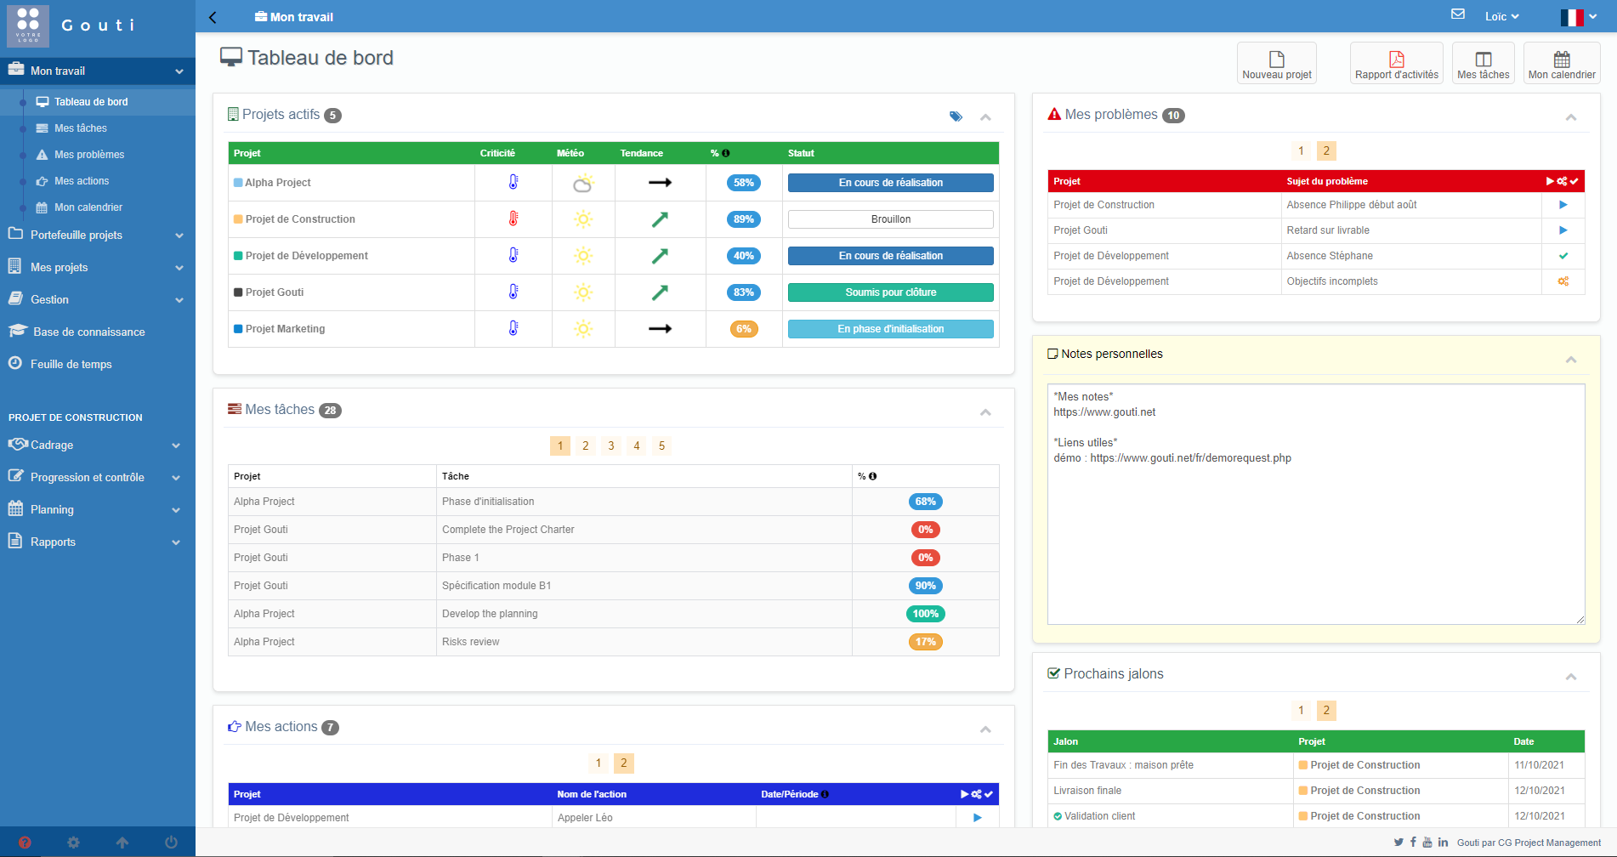Toggle in-progress status for Objectifs incomplets
The image size is (1617, 857).
click(1563, 281)
